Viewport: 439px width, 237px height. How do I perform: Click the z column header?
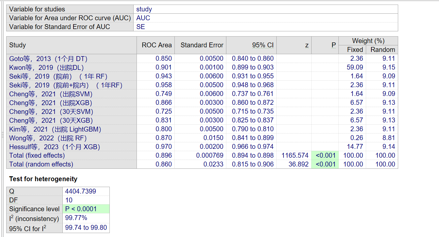(x=306, y=45)
